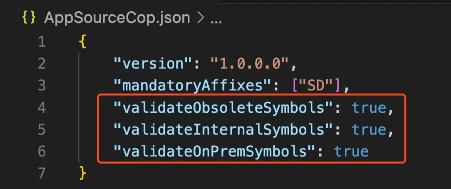Select line number 4 in gutter
This screenshot has height=189, width=451.
click(42, 108)
